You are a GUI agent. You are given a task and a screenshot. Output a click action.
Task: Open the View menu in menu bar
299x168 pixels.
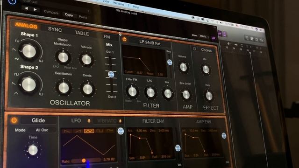click(x=106, y=1)
